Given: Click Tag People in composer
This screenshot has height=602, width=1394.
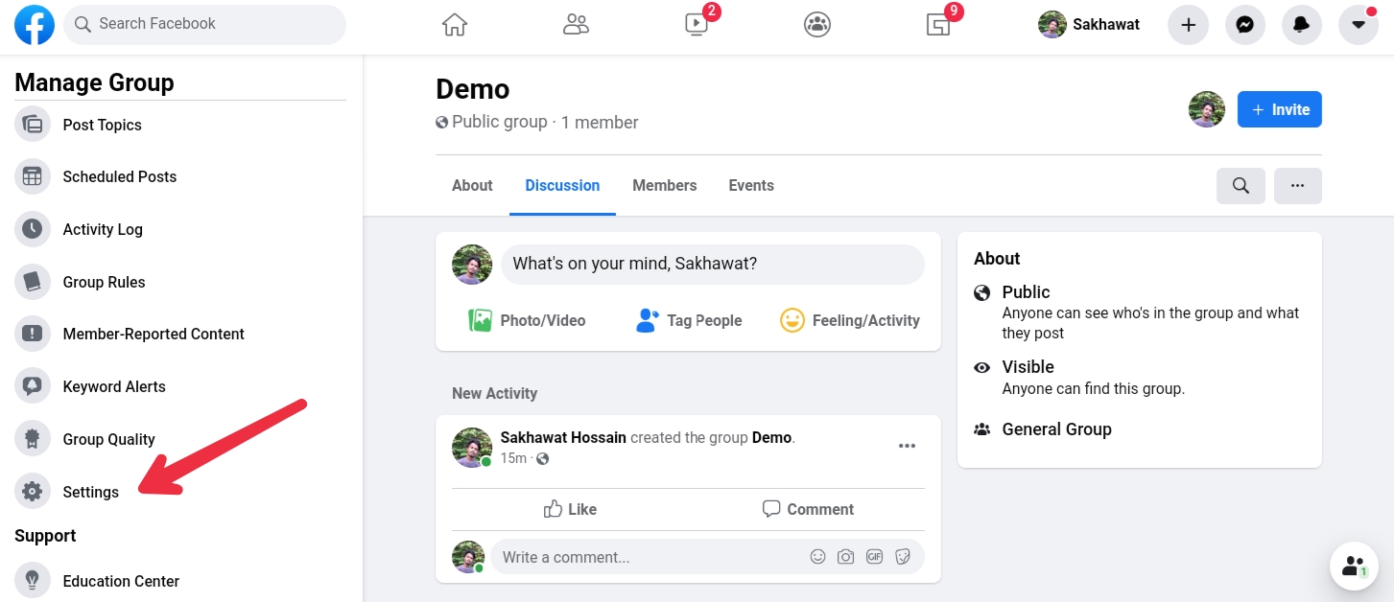Looking at the screenshot, I should click(689, 320).
